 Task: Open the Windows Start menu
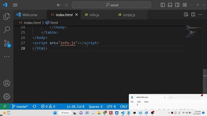click(55, 113)
